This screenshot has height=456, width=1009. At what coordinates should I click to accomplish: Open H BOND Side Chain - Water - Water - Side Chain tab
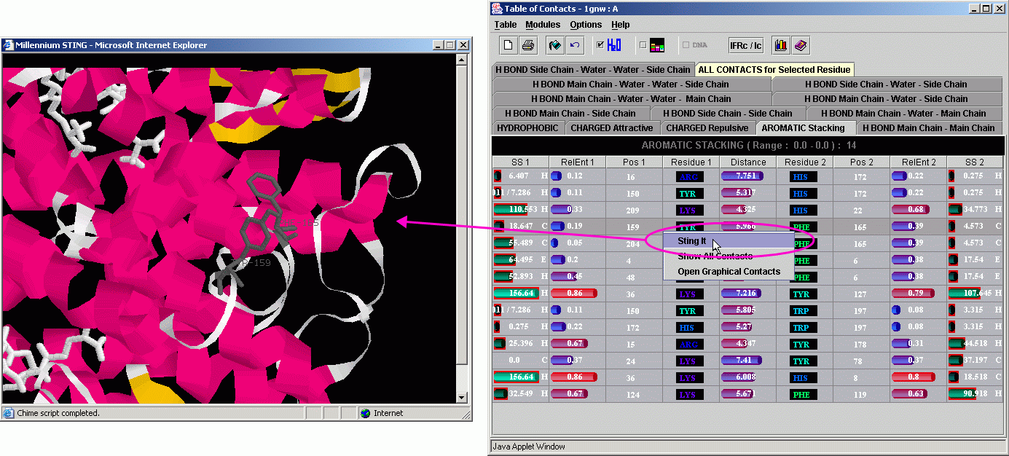(x=593, y=70)
